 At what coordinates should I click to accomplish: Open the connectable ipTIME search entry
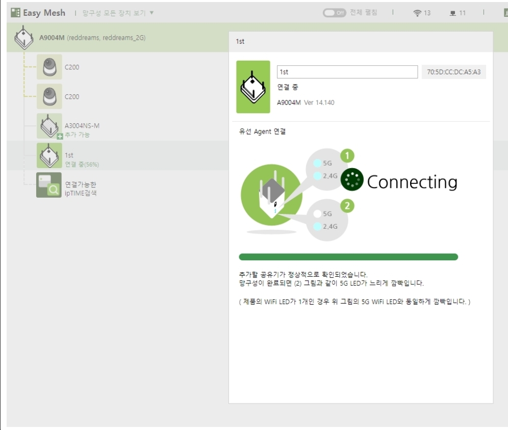point(81,189)
